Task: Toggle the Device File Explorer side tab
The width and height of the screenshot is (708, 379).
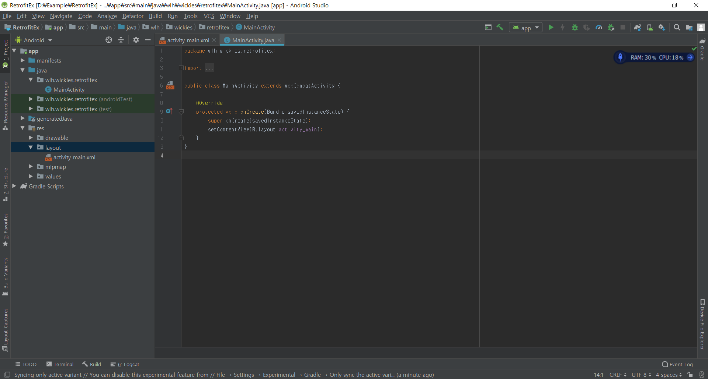Action: pyautogui.click(x=702, y=324)
